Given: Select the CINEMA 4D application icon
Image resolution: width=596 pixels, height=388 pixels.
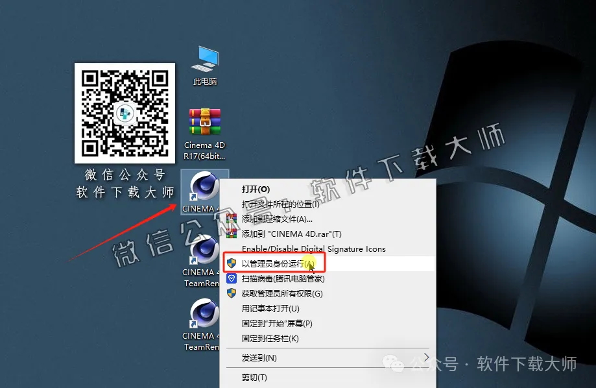Looking at the screenshot, I should coord(204,188).
